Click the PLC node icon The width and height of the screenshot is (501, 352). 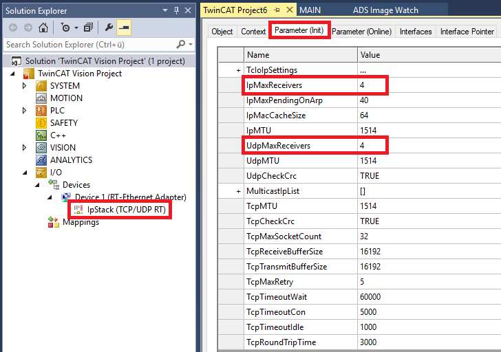pyautogui.click(x=41, y=111)
